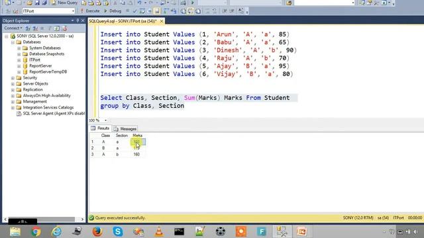Click the Save icon in toolbar

pos(37,3)
